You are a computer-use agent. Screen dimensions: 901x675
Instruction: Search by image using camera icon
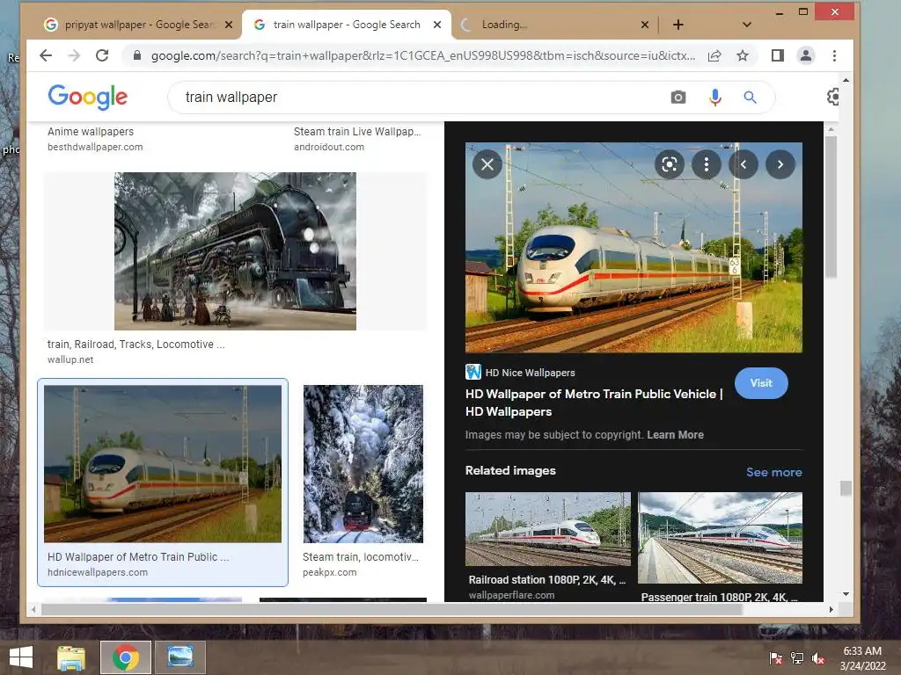(x=678, y=97)
